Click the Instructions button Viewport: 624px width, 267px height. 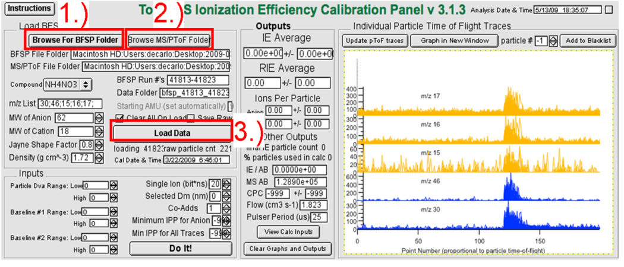click(x=30, y=9)
